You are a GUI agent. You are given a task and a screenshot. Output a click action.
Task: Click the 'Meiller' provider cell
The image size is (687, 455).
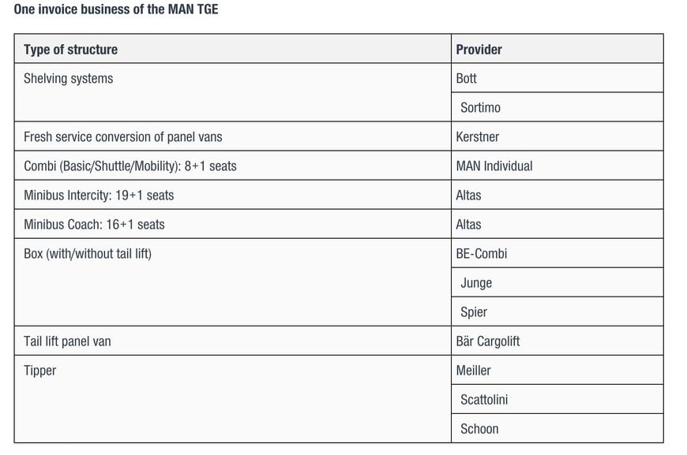[557, 370]
